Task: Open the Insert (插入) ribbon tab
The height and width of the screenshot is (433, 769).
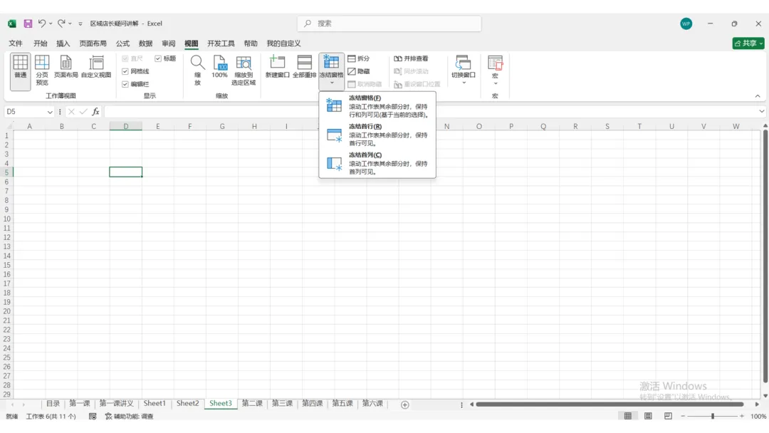Action: click(x=63, y=43)
